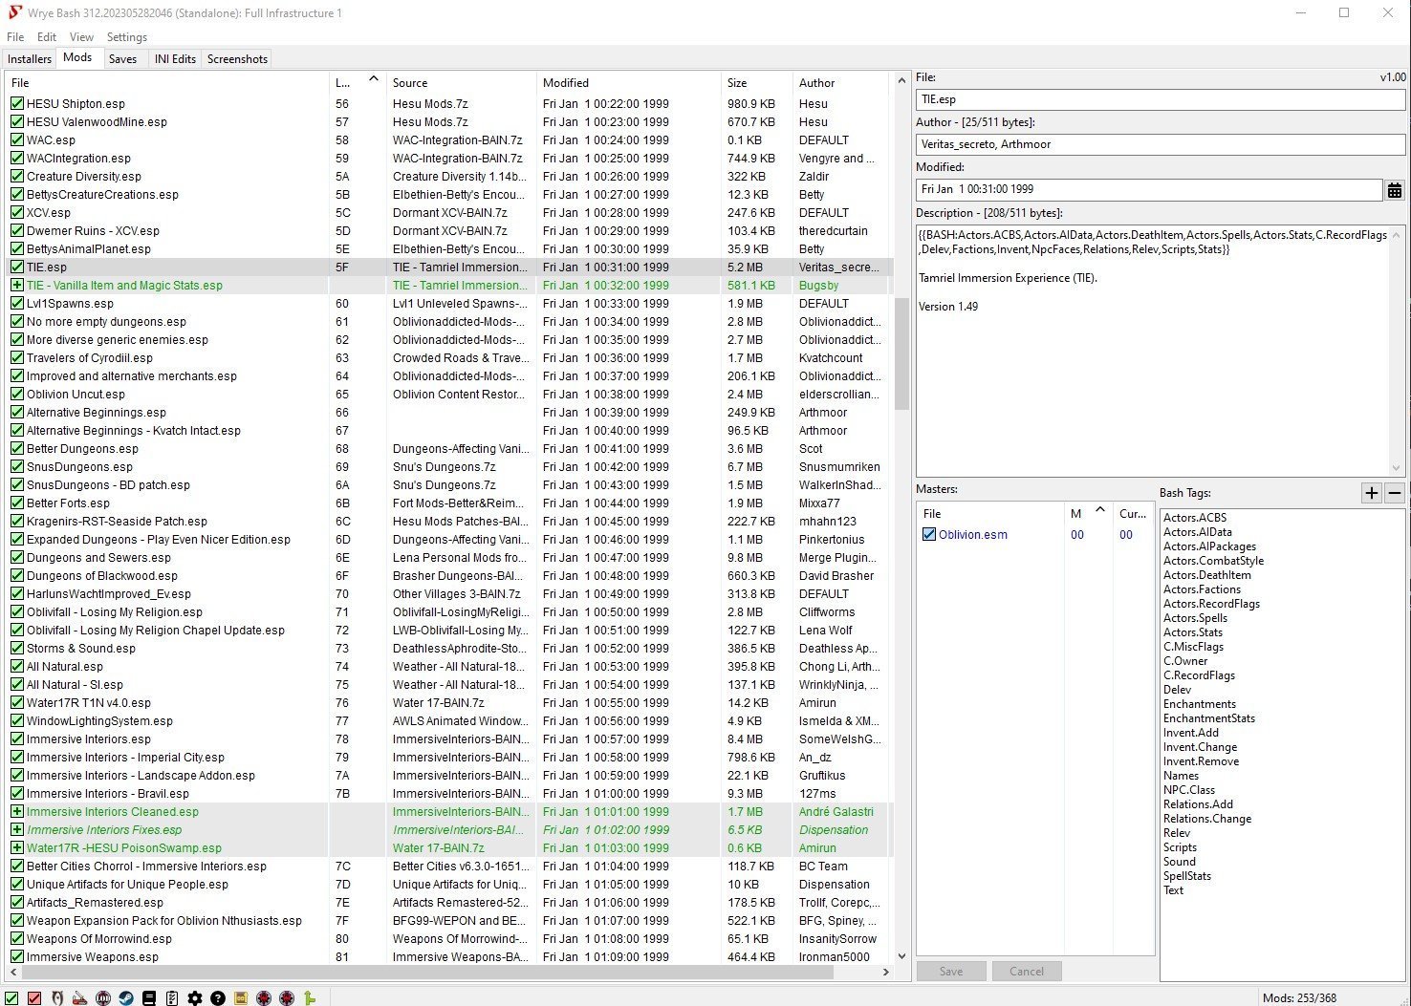
Task: Open the Doc Browser icon
Action: [x=150, y=997]
